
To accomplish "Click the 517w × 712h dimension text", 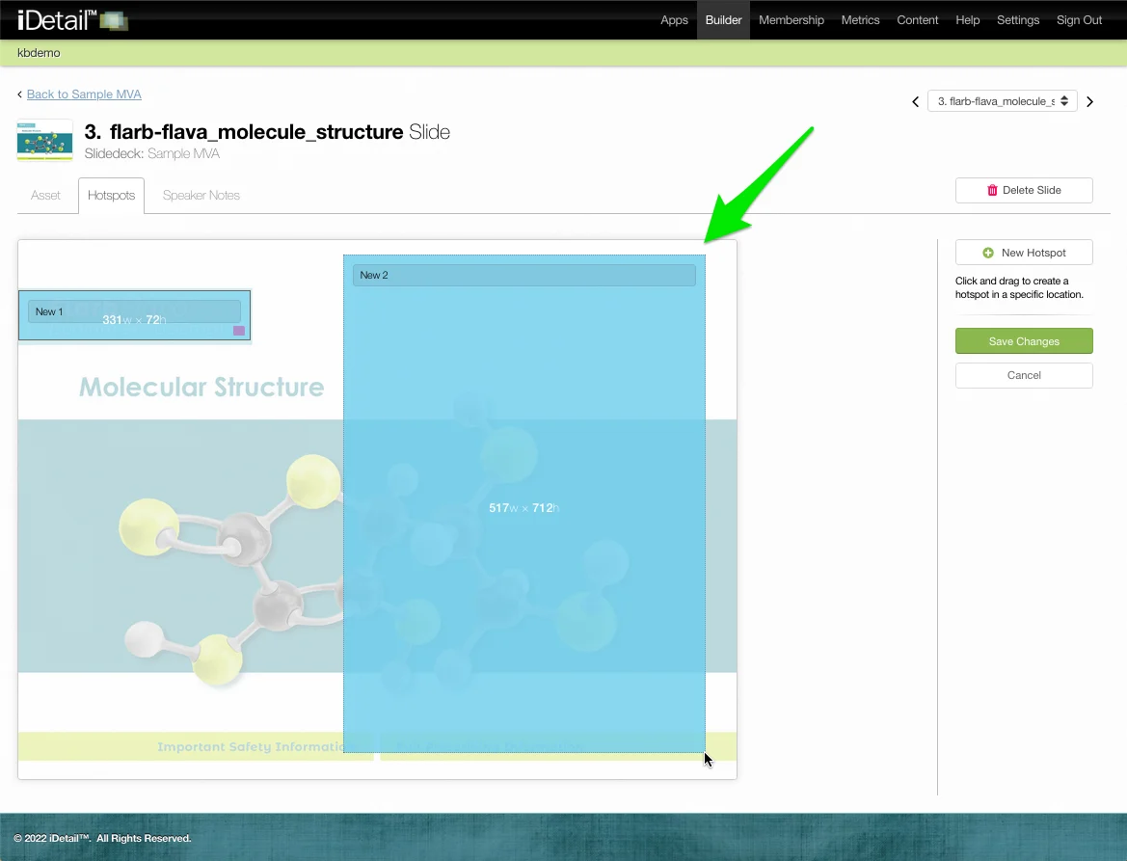I will [x=523, y=508].
